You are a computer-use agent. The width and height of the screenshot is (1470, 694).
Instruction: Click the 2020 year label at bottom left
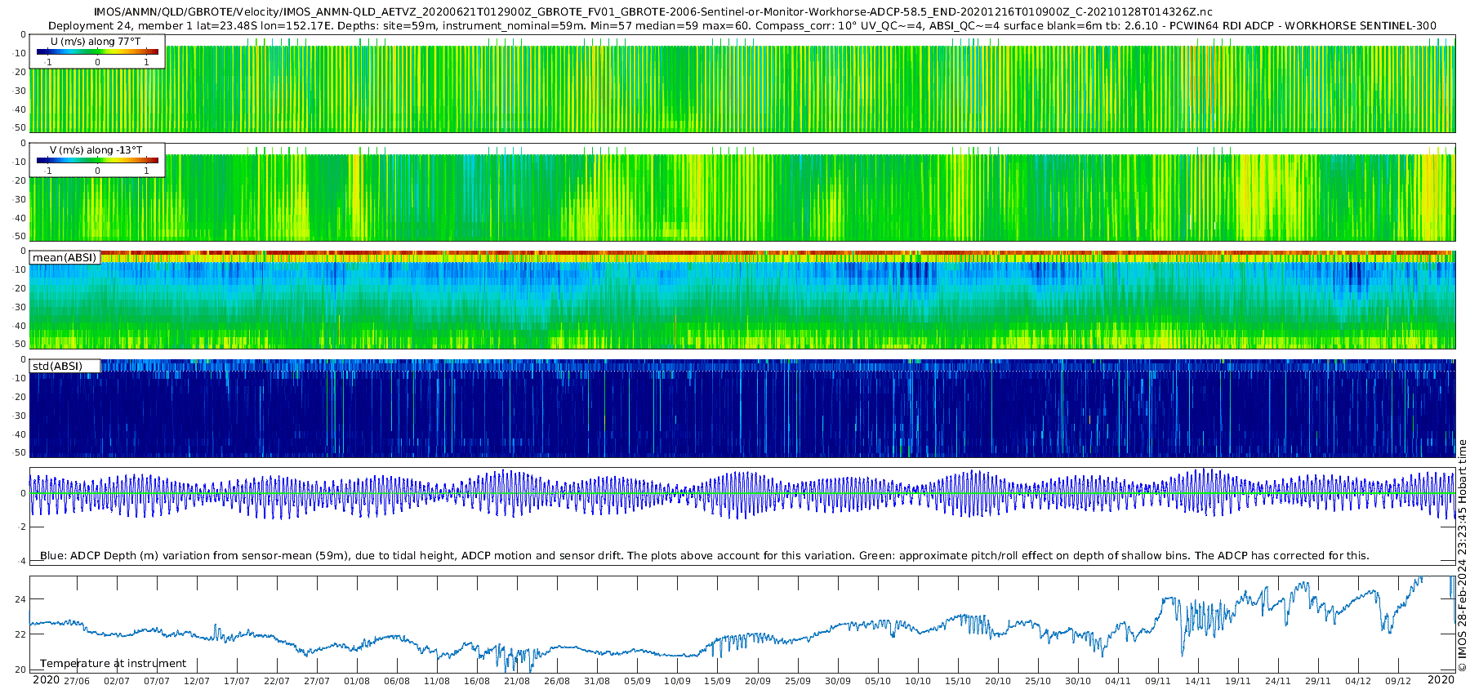tap(46, 680)
